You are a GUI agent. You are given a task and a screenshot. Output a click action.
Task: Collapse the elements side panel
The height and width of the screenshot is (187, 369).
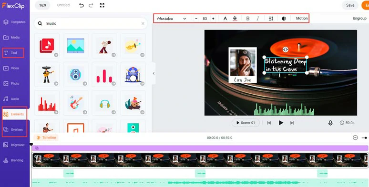[154, 73]
